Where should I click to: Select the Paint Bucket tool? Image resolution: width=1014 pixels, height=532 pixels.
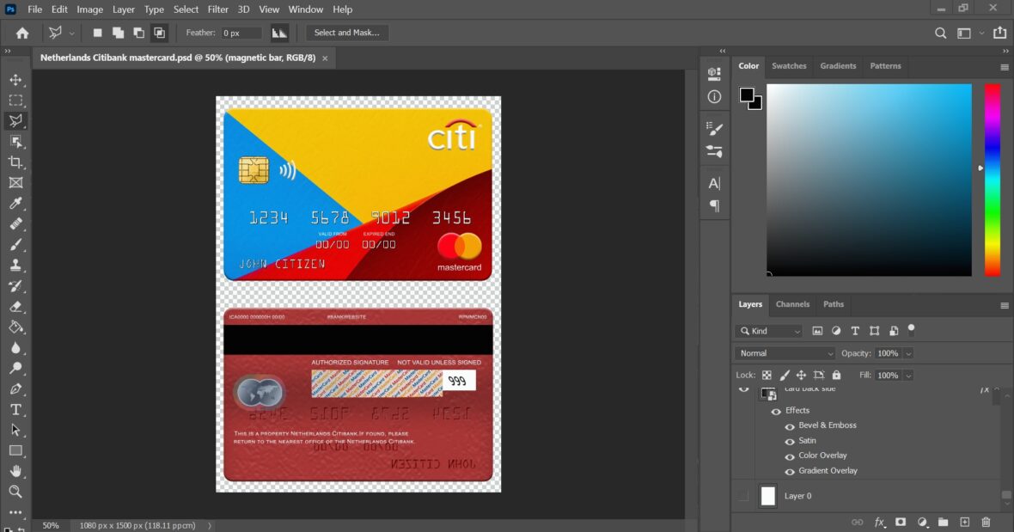pos(15,327)
